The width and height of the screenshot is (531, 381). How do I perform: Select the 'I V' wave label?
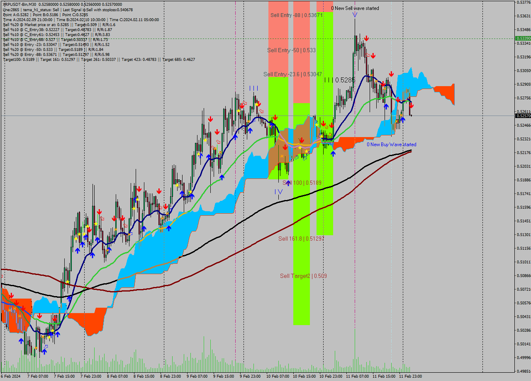(x=278, y=192)
